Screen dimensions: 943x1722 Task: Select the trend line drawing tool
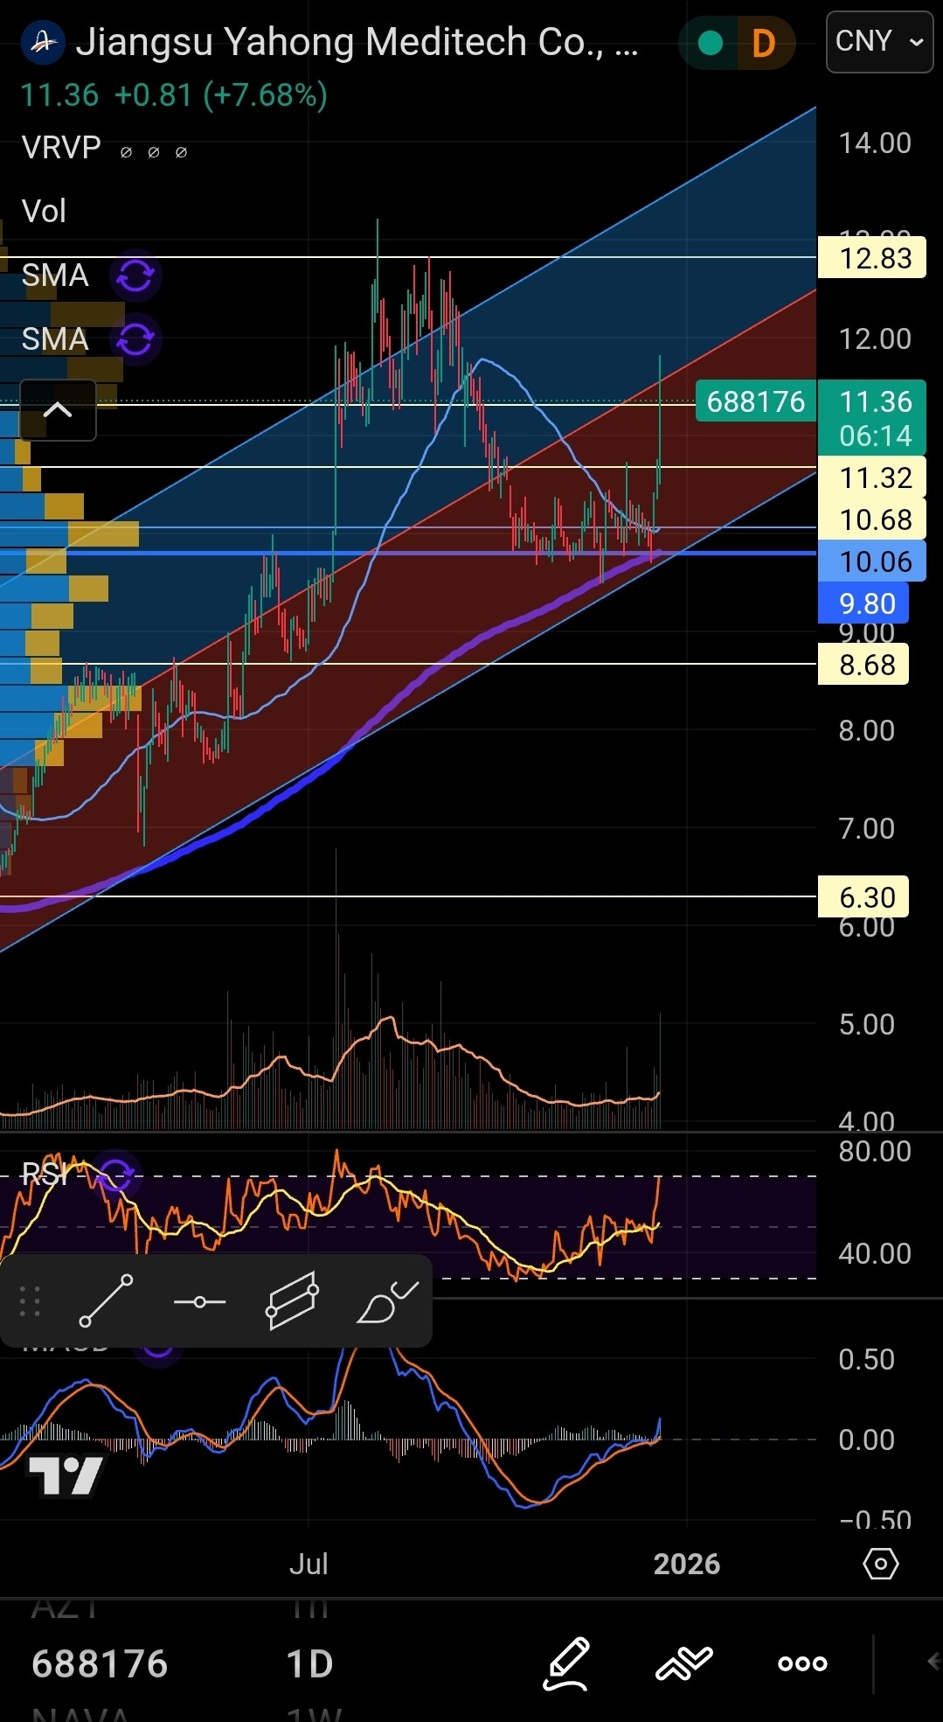point(106,1301)
